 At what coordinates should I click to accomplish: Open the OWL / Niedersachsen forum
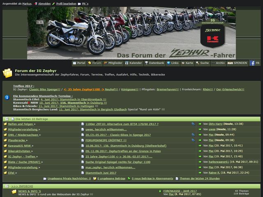coord(23,135)
